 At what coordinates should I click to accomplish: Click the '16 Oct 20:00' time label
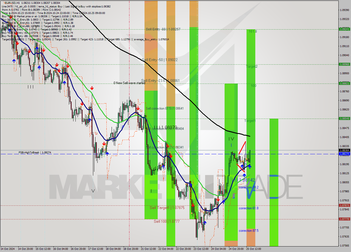point(78,249)
